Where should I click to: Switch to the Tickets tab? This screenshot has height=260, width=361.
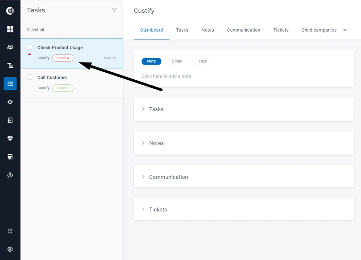281,30
